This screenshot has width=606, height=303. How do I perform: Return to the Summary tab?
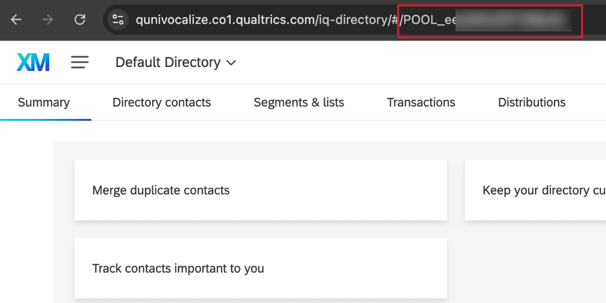(43, 102)
